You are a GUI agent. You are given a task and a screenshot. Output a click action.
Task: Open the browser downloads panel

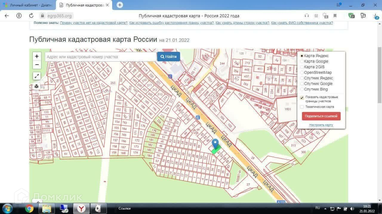(376, 16)
